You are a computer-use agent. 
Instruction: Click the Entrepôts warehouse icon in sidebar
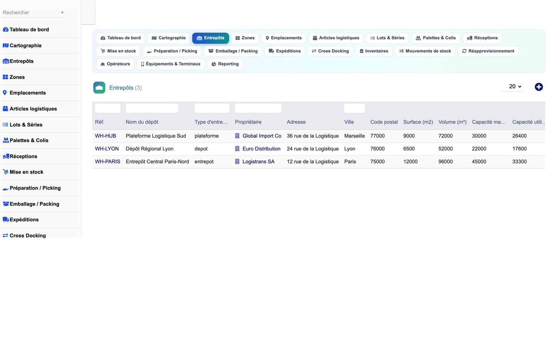tap(6, 61)
